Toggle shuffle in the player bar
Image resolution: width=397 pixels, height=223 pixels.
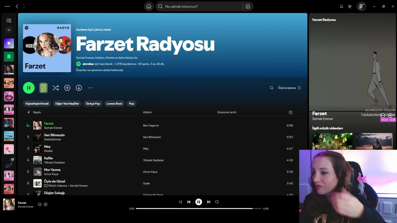pyautogui.click(x=180, y=202)
